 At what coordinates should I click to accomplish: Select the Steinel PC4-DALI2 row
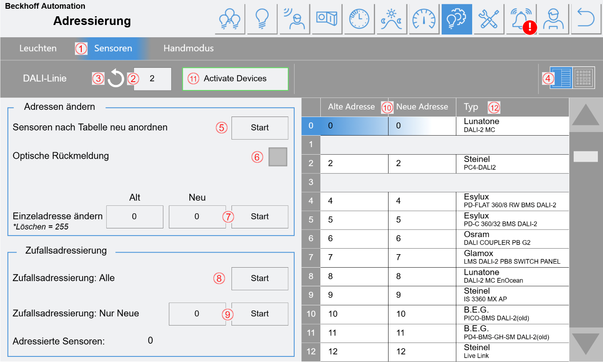tap(435, 164)
